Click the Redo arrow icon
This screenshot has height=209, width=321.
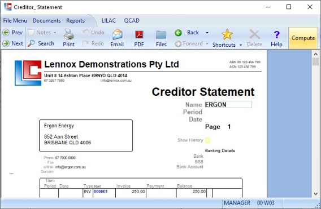click(85, 43)
